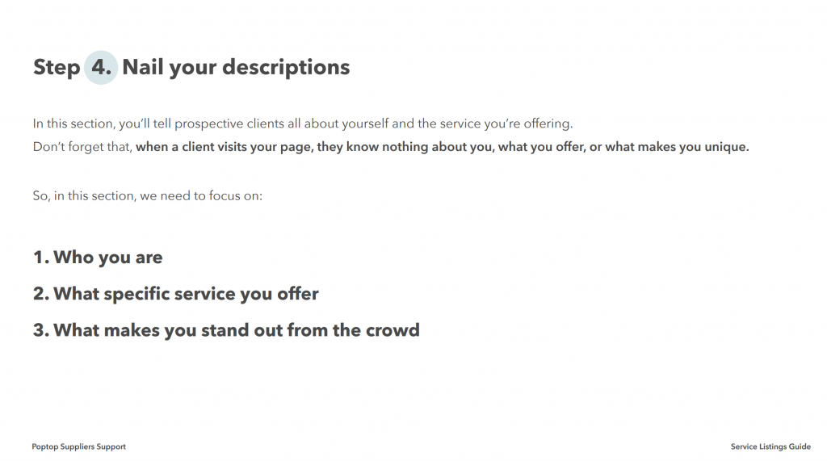Click the bold words "what you offer"
The image size is (827, 461).
[x=538, y=147]
